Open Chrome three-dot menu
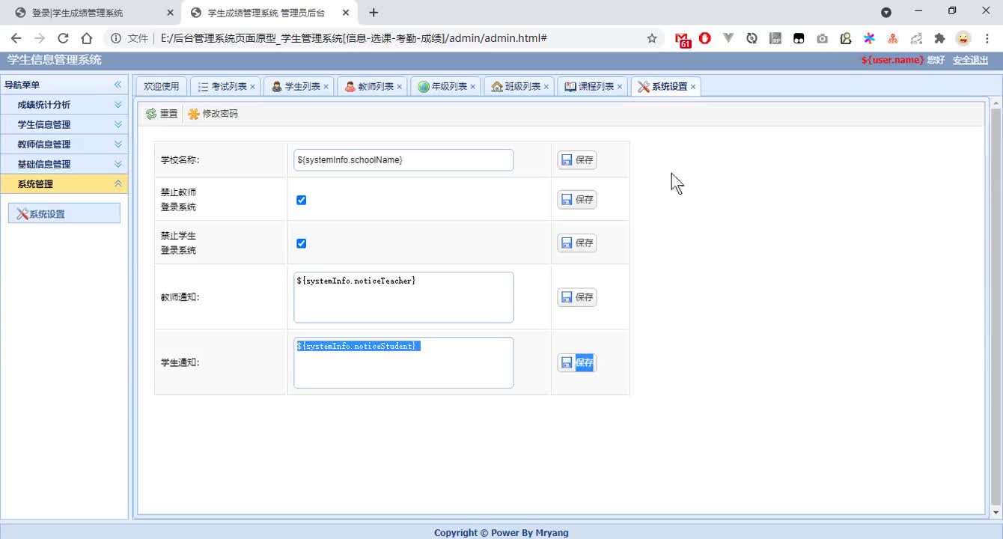Screen dimensions: 1003x539 (987, 38)
